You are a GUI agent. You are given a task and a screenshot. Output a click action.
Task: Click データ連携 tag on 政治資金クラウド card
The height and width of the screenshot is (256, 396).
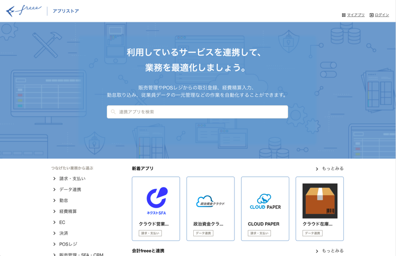(203, 233)
